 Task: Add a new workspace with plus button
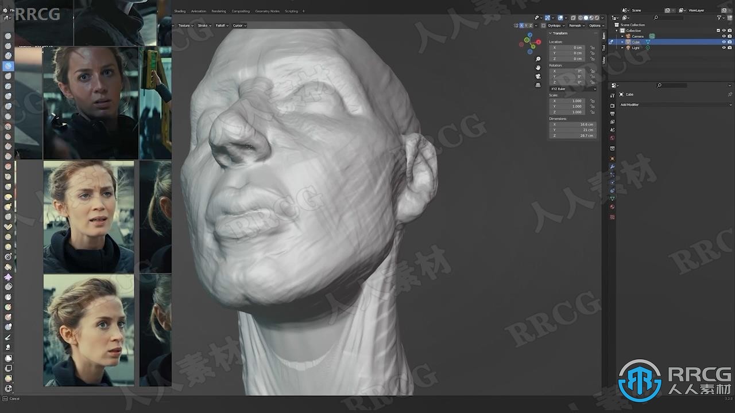point(304,11)
